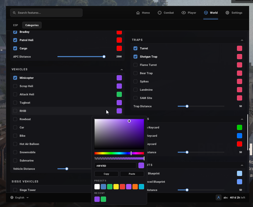Collapse the blueprints section chevron
Viewport: 253px width, 207px height.
(242, 165)
